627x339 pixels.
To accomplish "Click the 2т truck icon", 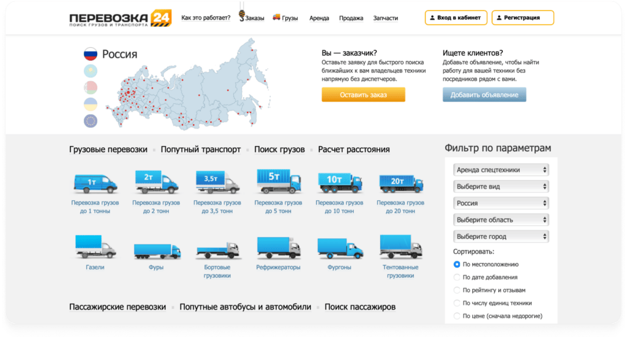I will (156, 182).
